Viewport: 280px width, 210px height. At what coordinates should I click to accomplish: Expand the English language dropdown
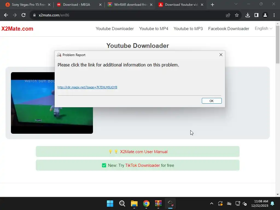[263, 28]
